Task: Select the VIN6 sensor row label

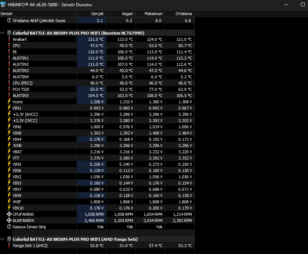Action: point(17,171)
